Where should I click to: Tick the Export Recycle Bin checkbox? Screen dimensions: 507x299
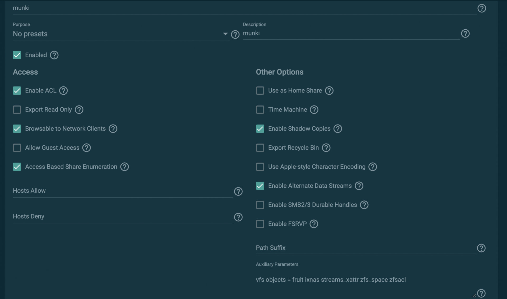click(260, 148)
